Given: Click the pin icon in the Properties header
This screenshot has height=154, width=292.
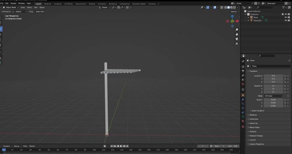Looking at the screenshot, I should coord(289,60).
